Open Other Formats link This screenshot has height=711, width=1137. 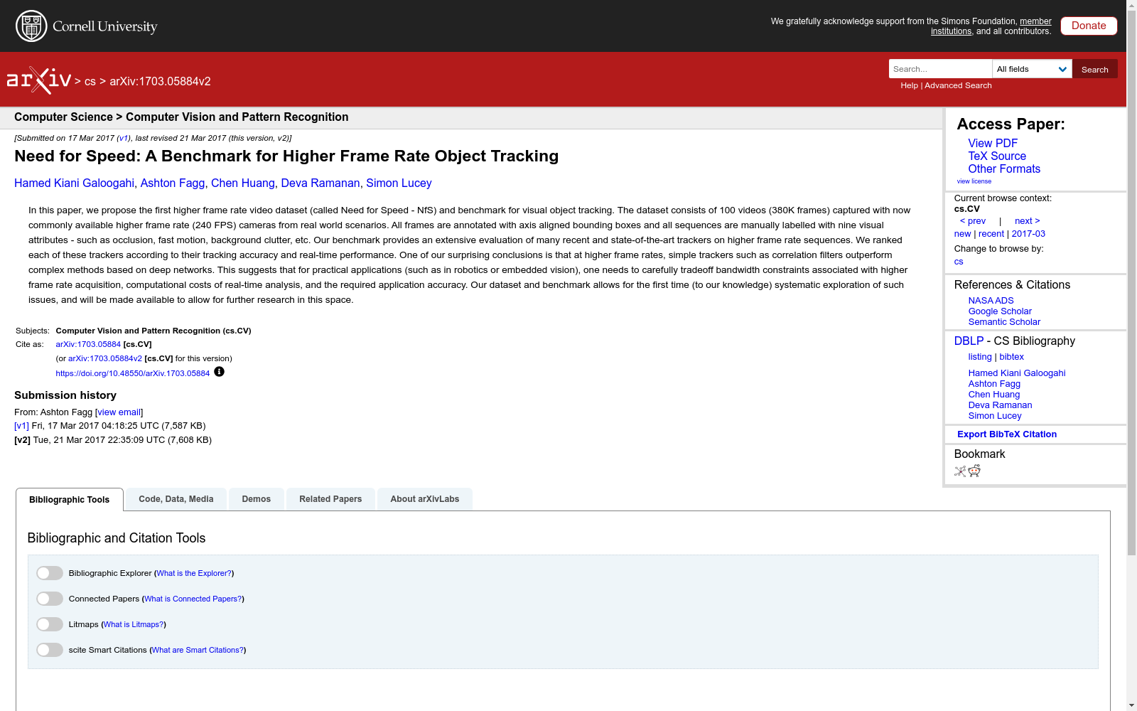coord(1004,169)
